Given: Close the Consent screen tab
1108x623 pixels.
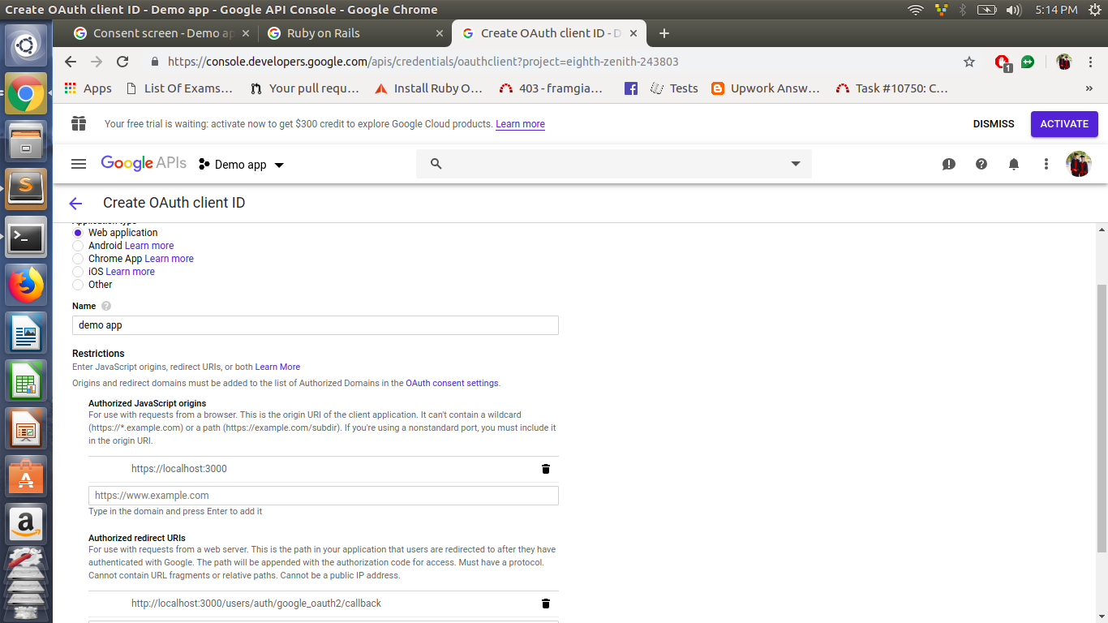Looking at the screenshot, I should 246,33.
